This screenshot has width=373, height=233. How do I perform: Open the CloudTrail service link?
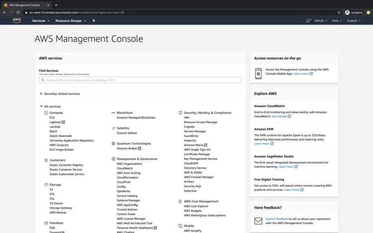(x=123, y=182)
